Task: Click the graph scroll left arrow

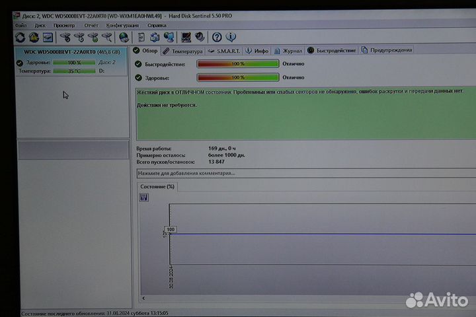Action: click(143, 299)
